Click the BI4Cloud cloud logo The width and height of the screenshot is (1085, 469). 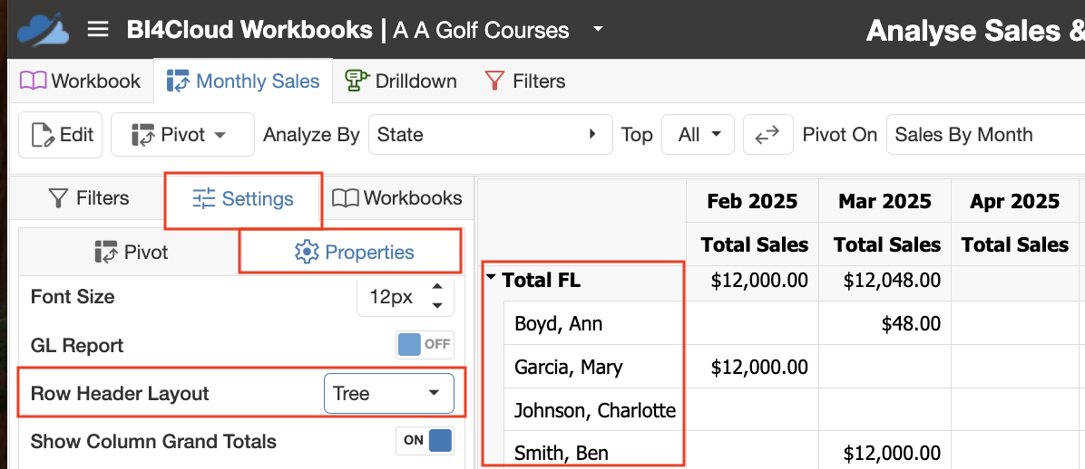43,29
